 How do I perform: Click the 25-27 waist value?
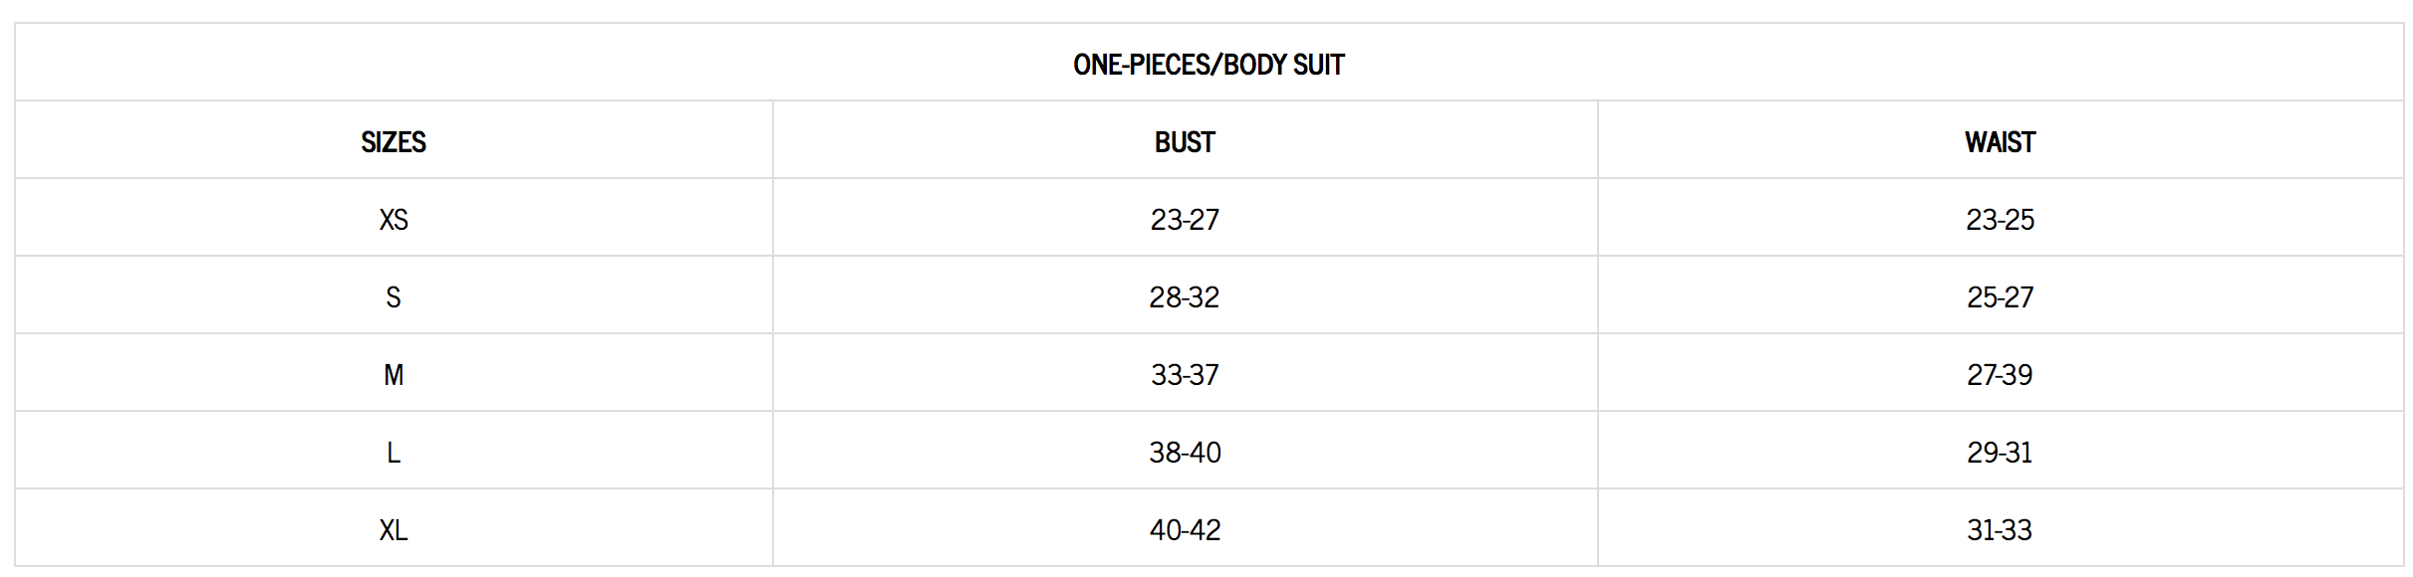(2000, 297)
